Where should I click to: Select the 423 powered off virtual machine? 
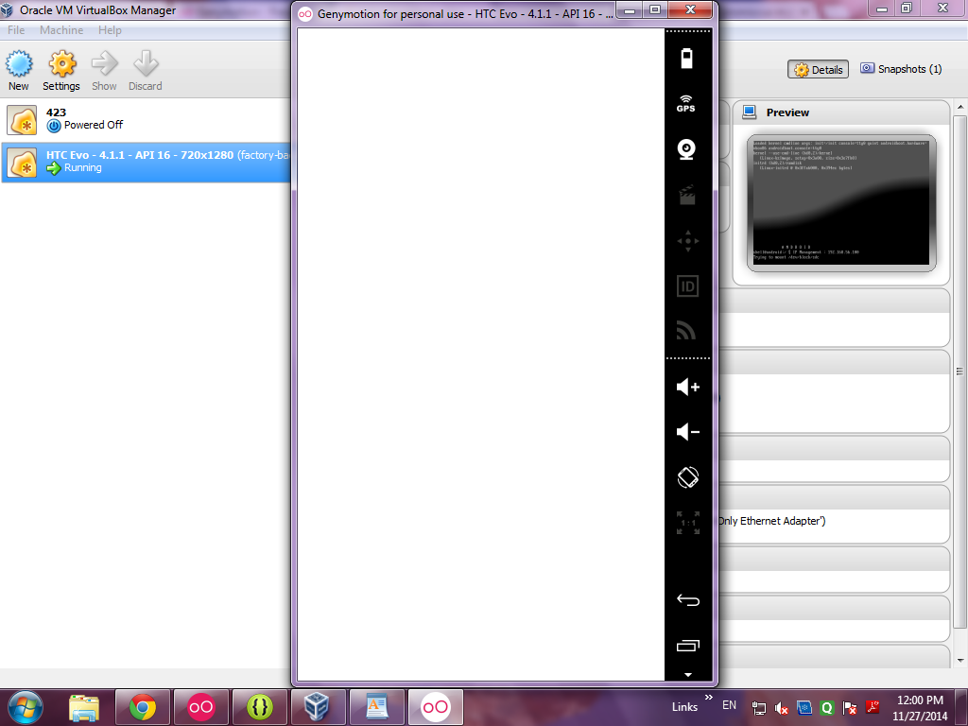146,119
